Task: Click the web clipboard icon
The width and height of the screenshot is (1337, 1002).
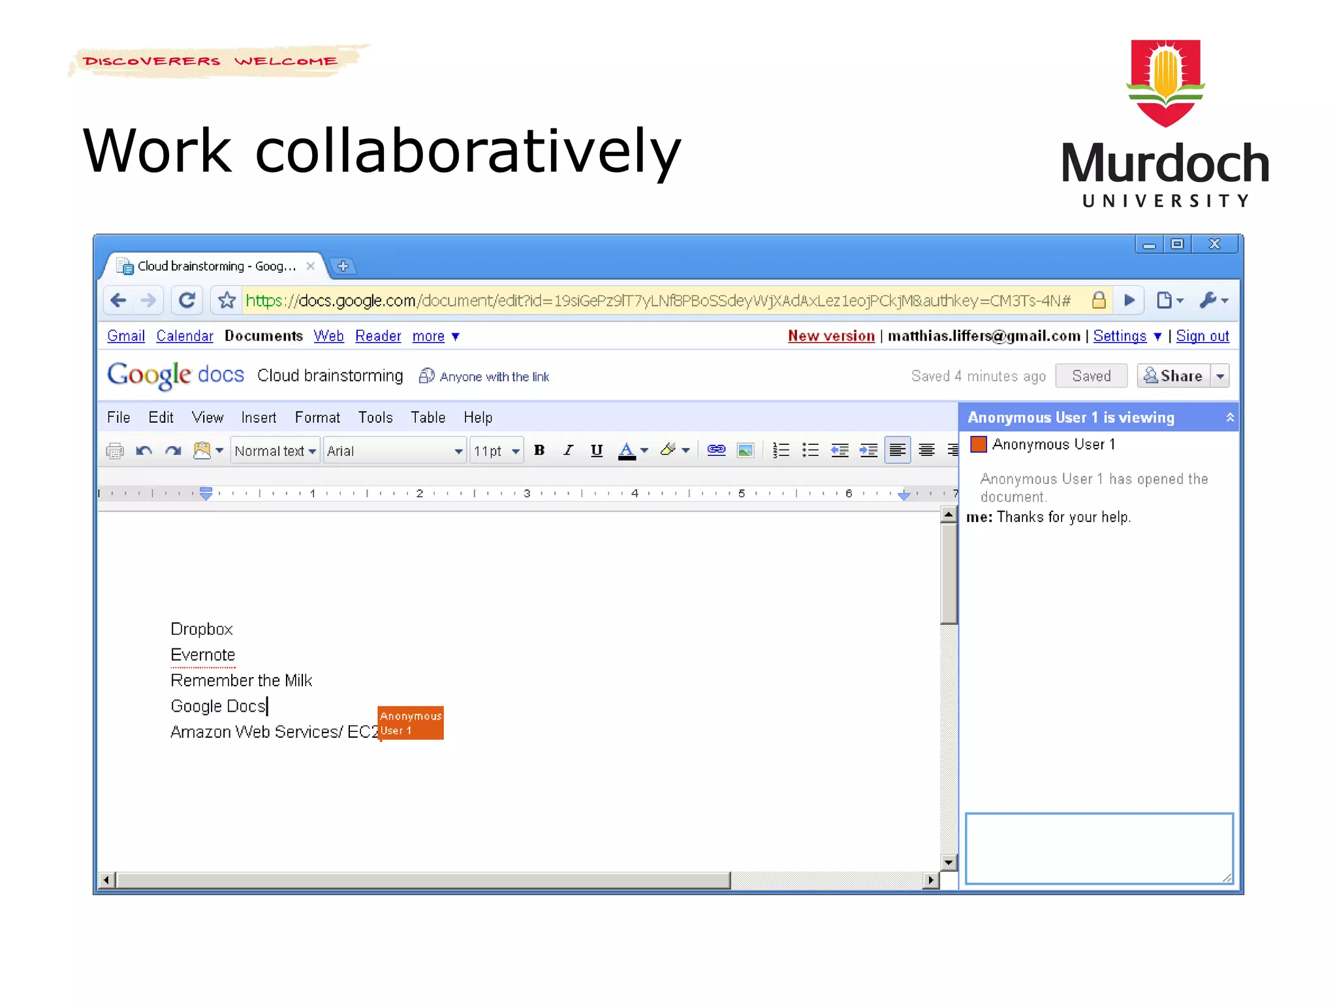Action: tap(202, 451)
